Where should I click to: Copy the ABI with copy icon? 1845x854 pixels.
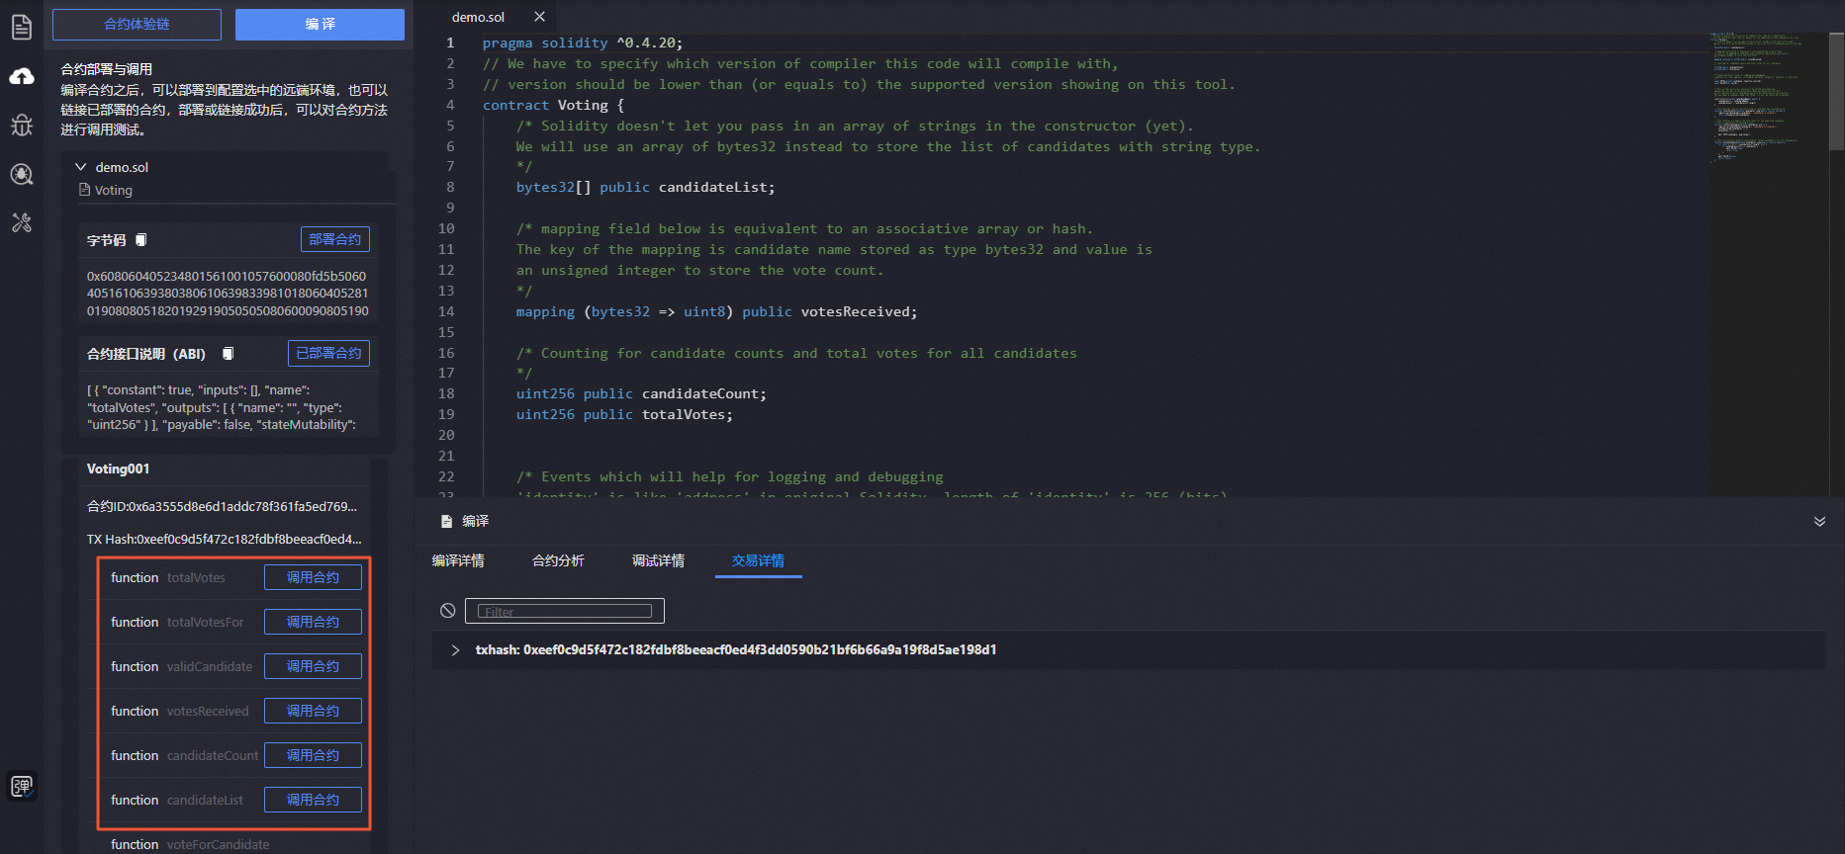pos(229,354)
